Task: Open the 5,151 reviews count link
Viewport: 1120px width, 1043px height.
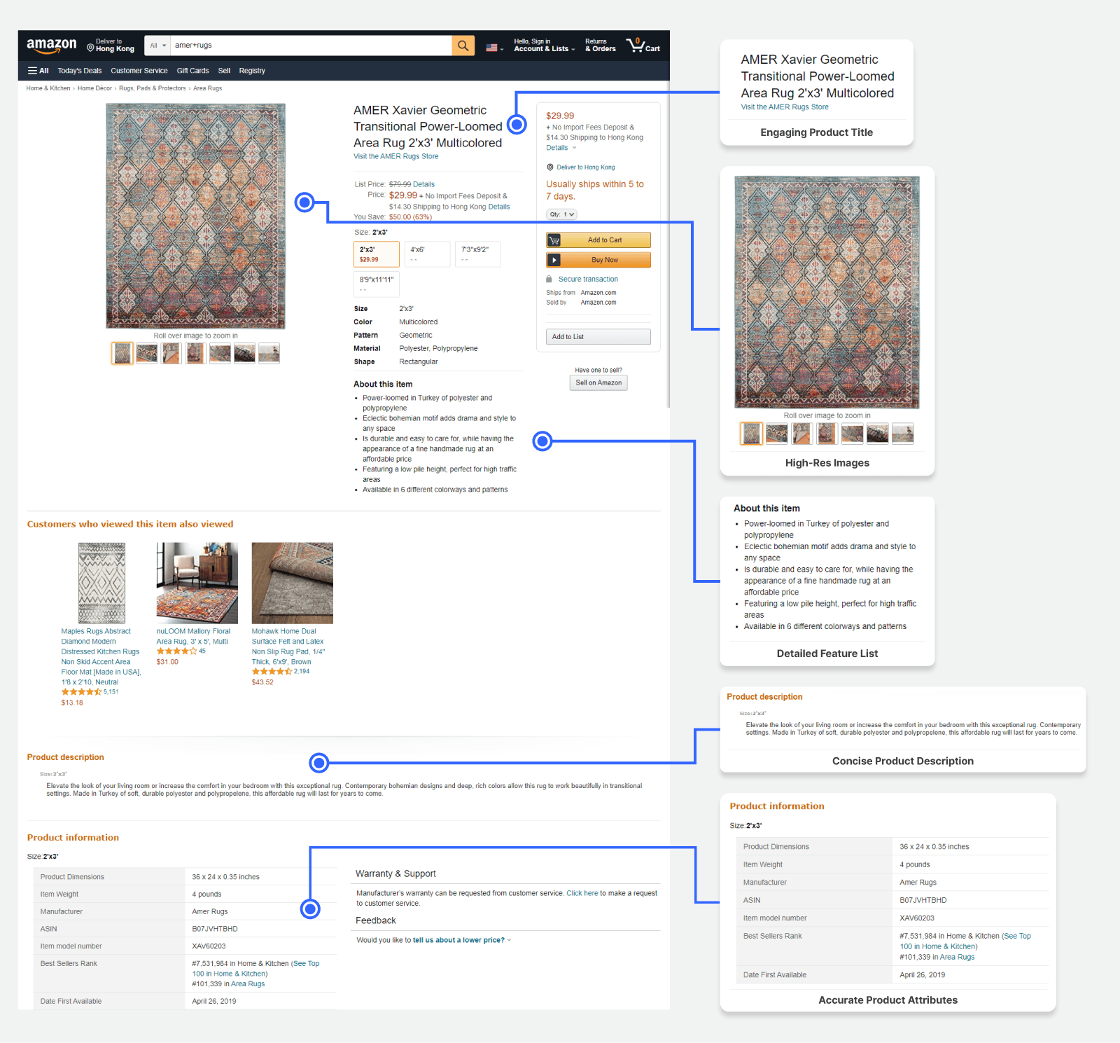Action: point(111,692)
